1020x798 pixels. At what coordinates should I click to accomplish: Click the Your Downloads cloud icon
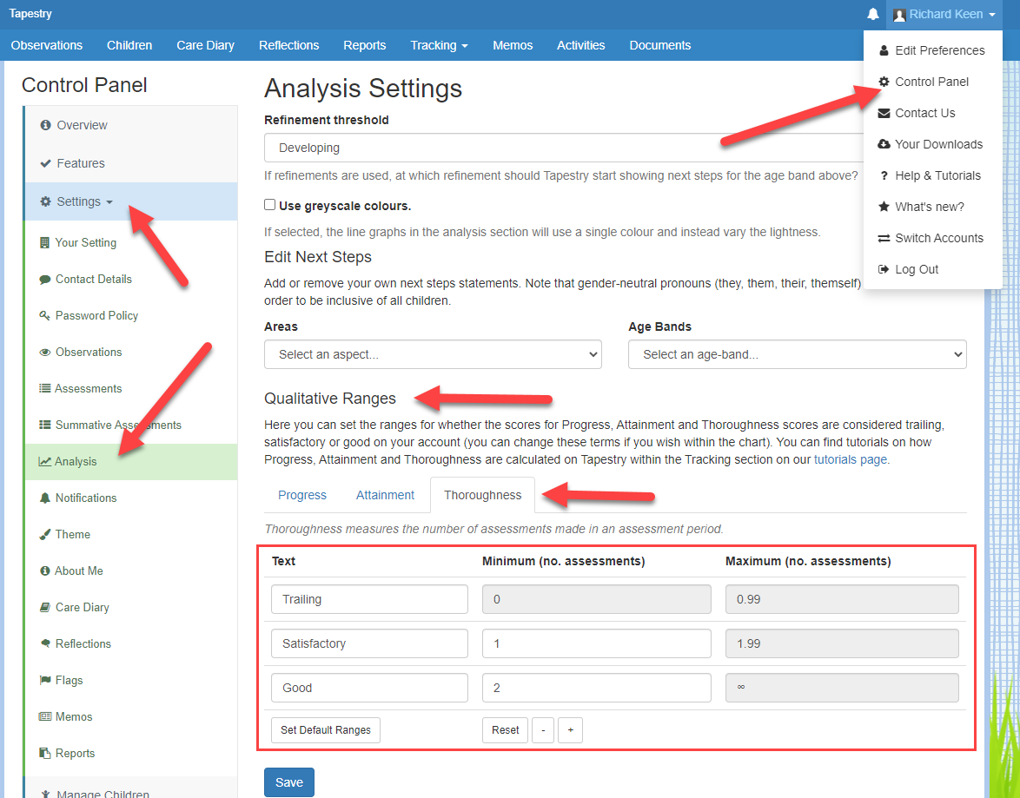(884, 144)
